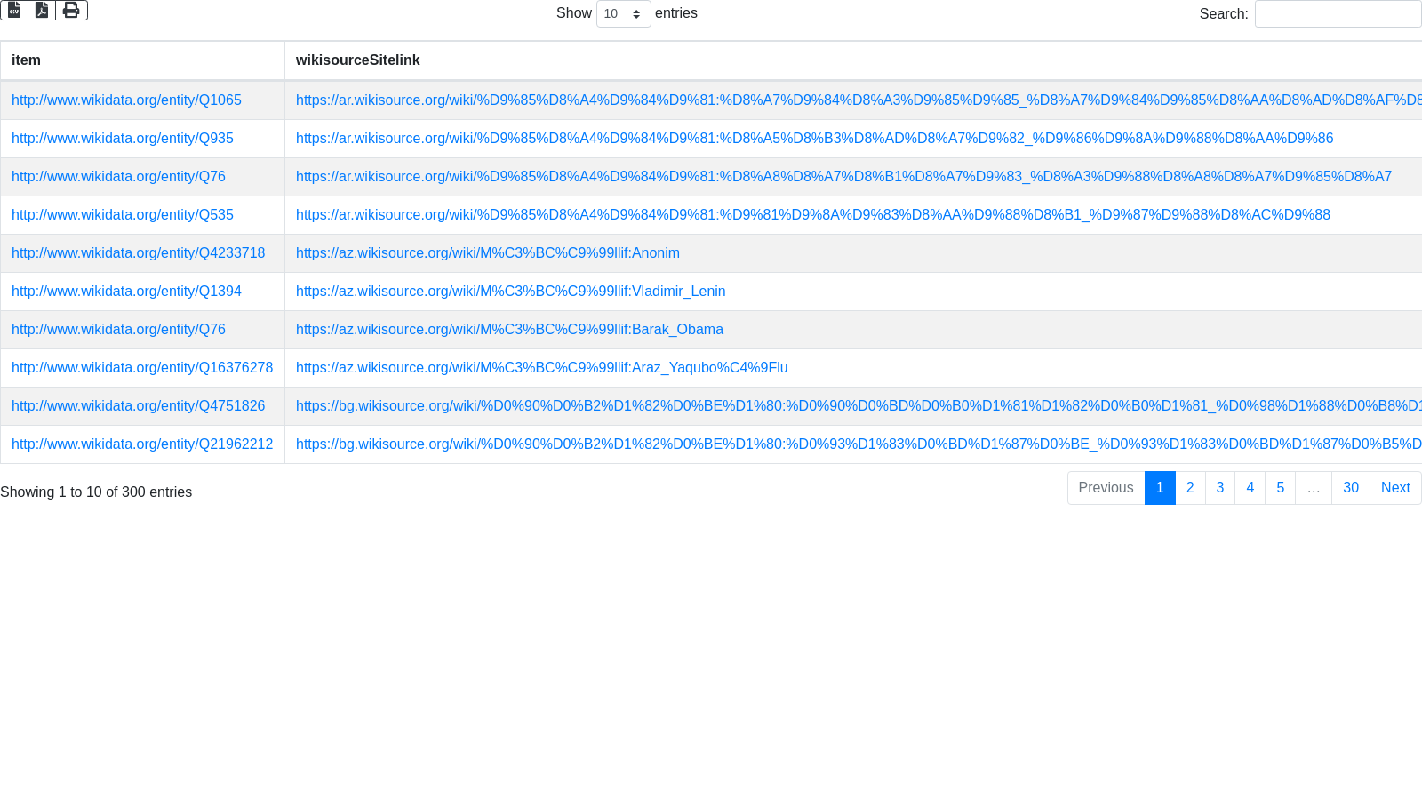Open the entries-per-page dropdown
Screen dimensions: 1422x800
623,14
